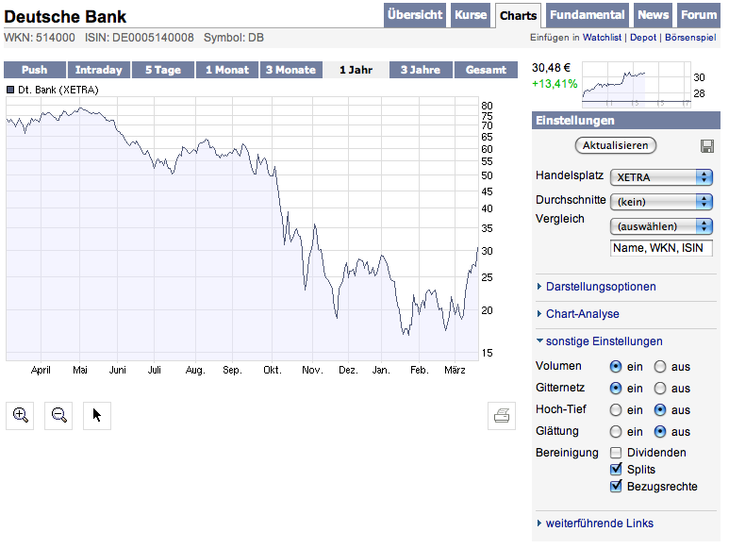Select the 3 Monate chart period

pos(291,70)
